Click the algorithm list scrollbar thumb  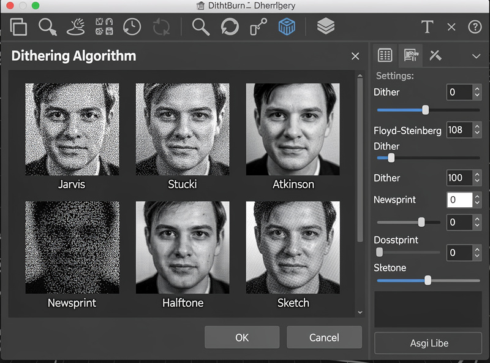pos(360,159)
